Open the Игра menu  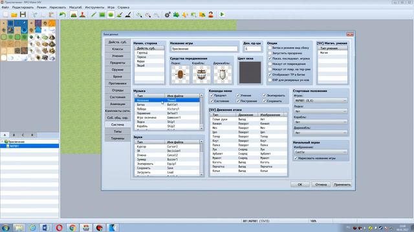pyautogui.click(x=111, y=7)
